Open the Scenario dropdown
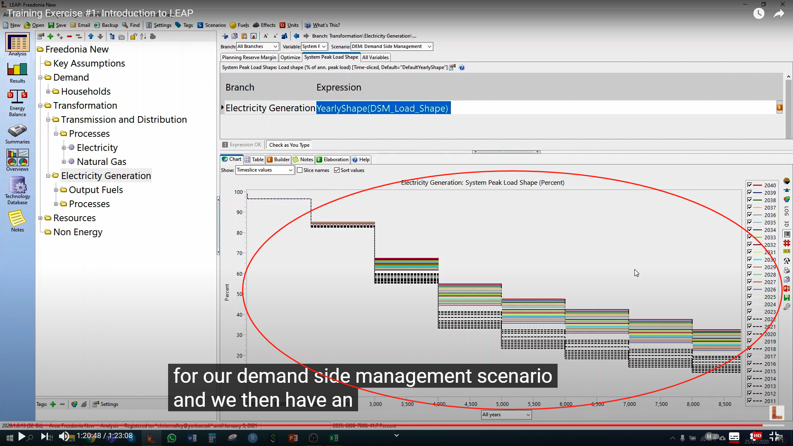 [x=391, y=46]
